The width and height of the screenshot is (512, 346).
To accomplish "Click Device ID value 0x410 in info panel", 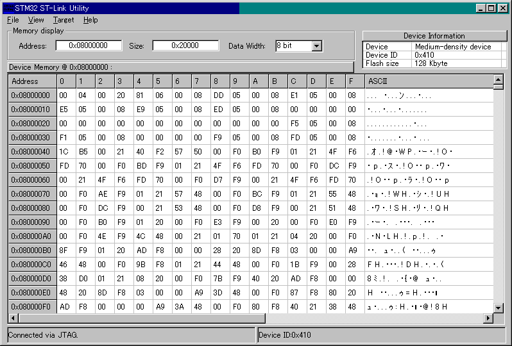I will click(424, 55).
